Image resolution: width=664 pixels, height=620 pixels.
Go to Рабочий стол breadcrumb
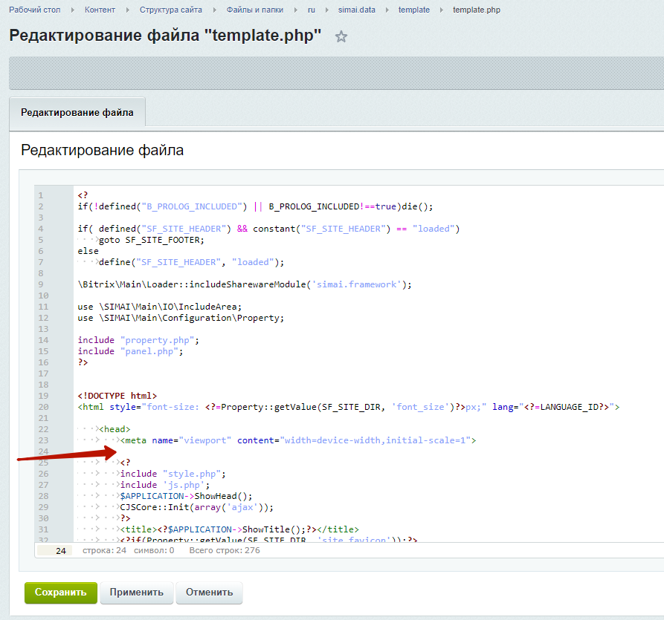tap(34, 10)
